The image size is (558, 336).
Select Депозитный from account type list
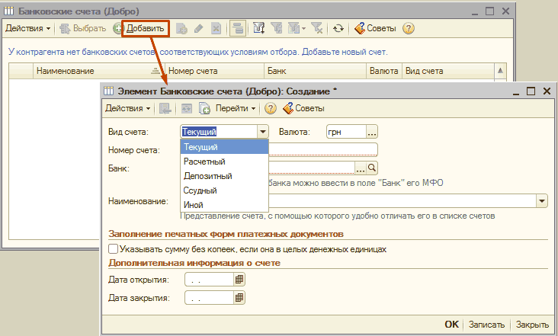(x=207, y=176)
